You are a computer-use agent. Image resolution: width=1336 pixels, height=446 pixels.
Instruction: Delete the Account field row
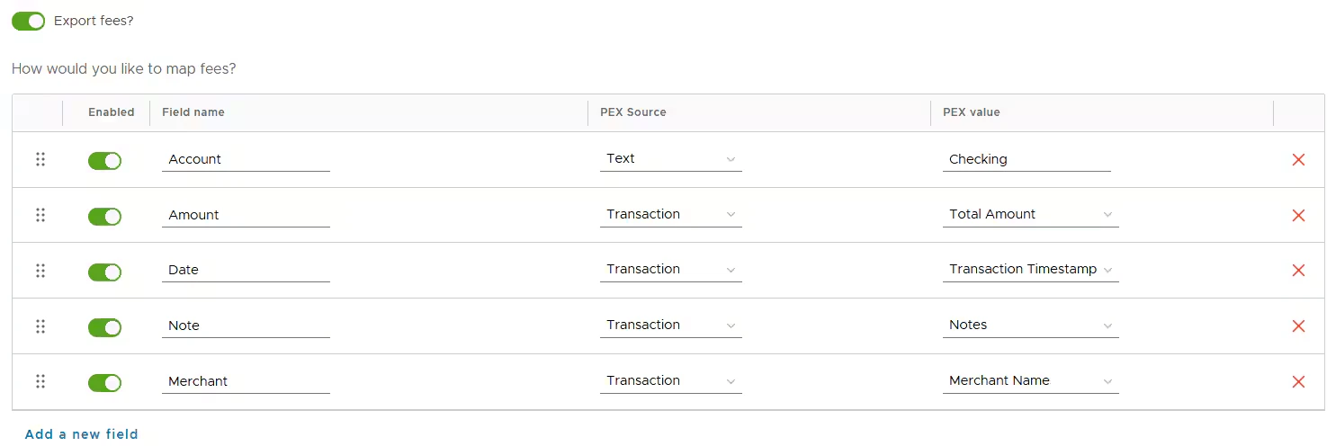(1298, 160)
